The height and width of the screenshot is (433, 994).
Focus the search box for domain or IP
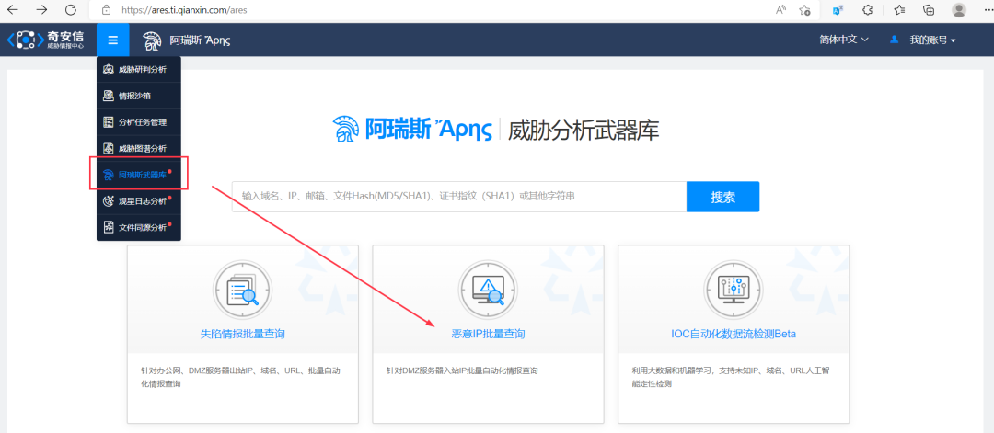click(459, 197)
